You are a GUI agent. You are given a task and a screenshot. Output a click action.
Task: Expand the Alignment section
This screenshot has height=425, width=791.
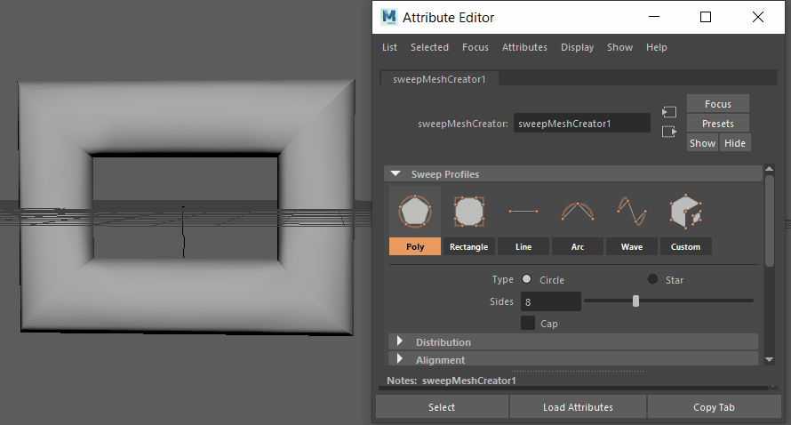400,359
